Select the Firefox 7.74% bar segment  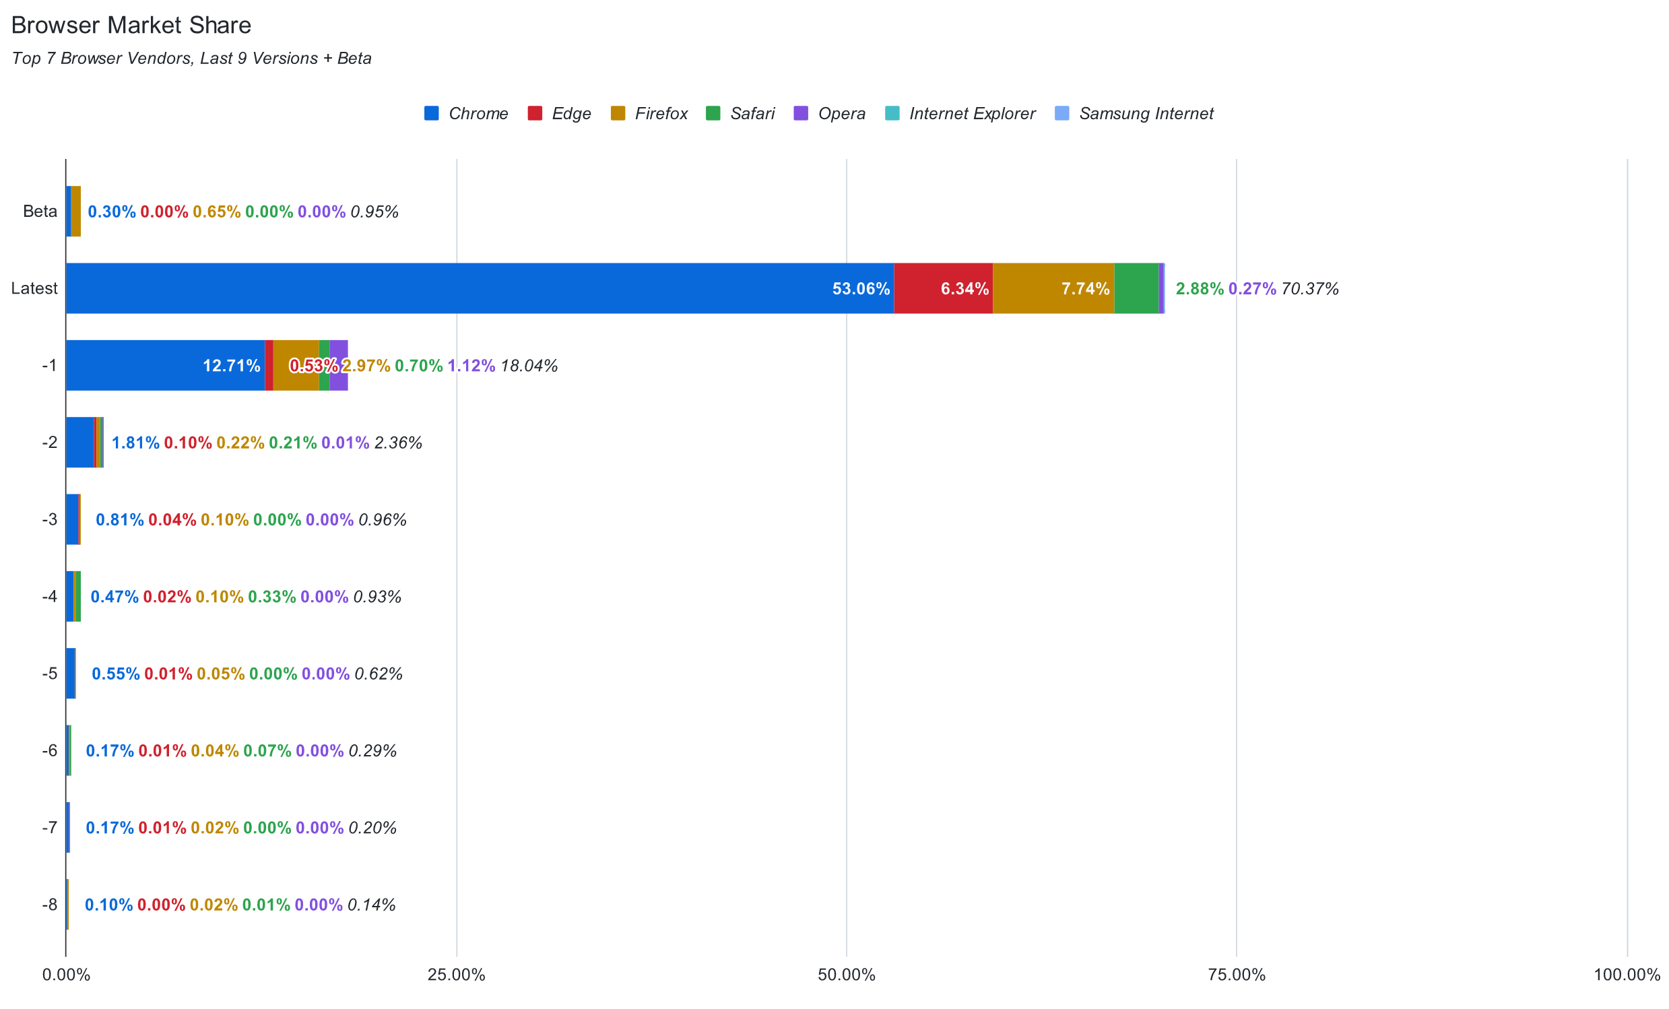(1053, 288)
